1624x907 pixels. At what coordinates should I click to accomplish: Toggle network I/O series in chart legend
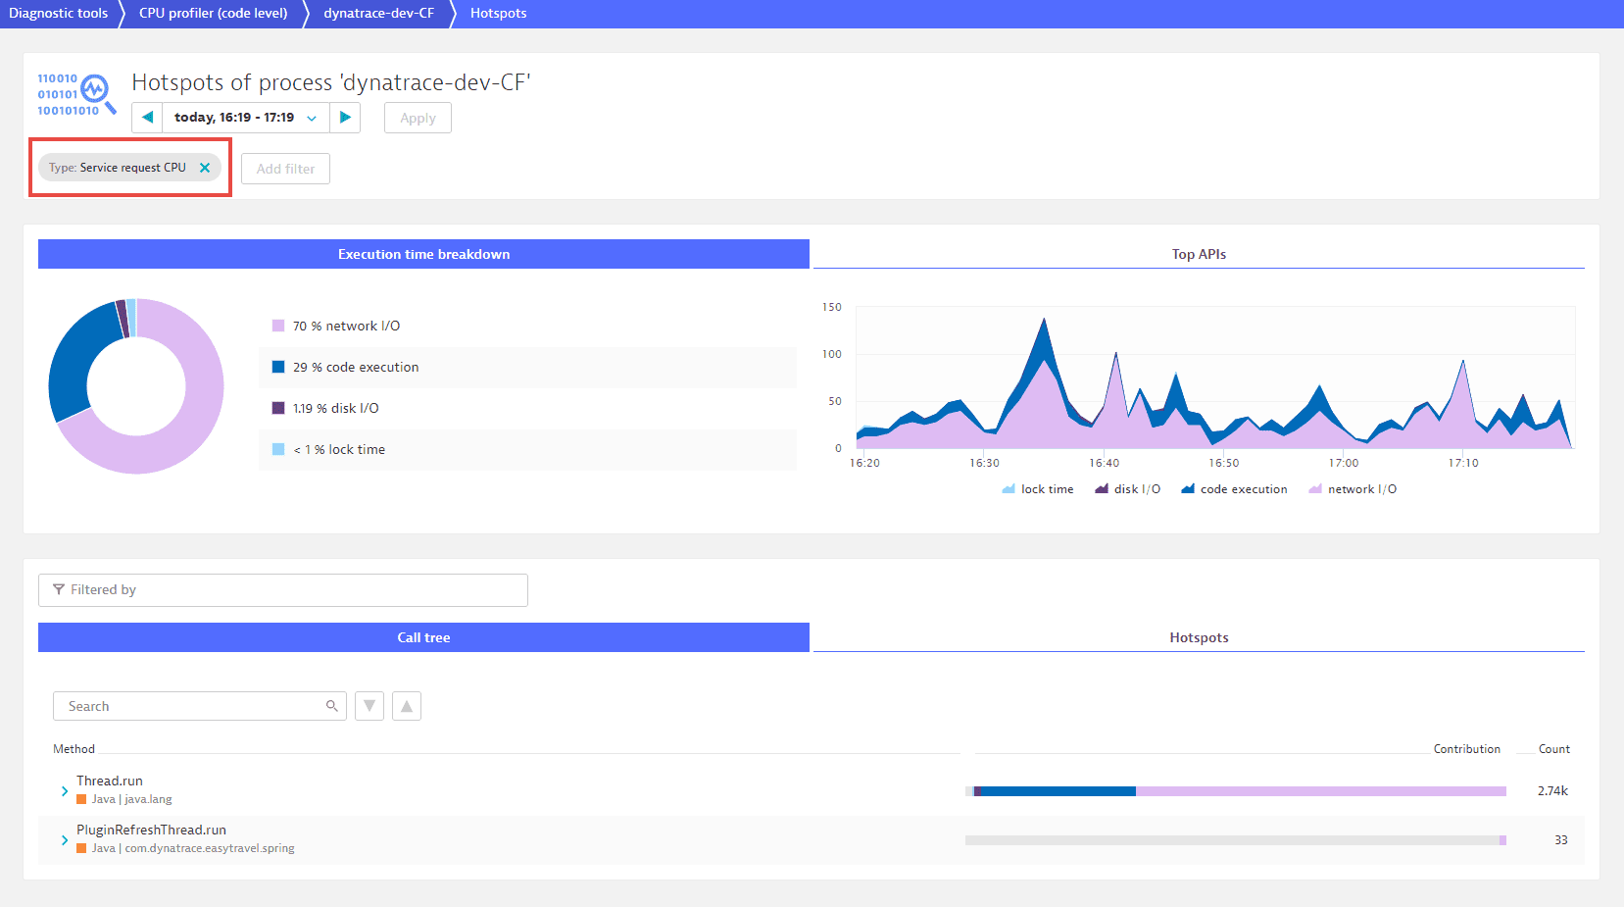(1353, 489)
